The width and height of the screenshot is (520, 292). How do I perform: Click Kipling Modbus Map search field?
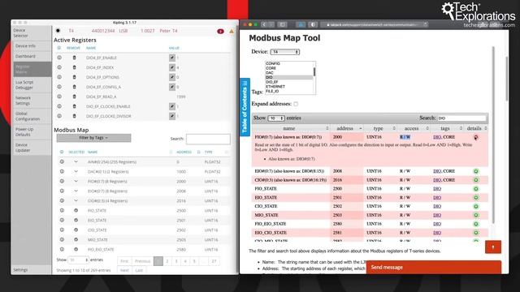(x=208, y=139)
